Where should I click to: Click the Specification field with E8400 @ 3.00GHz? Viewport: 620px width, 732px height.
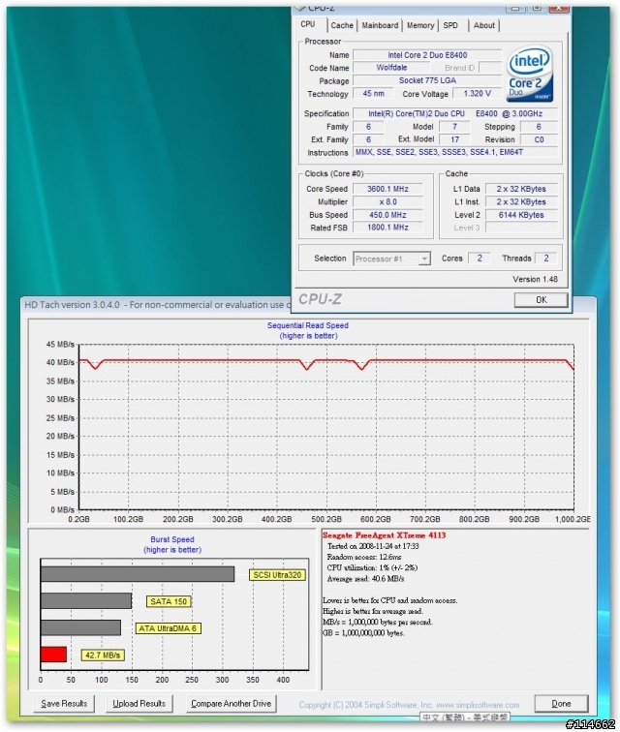(x=455, y=113)
